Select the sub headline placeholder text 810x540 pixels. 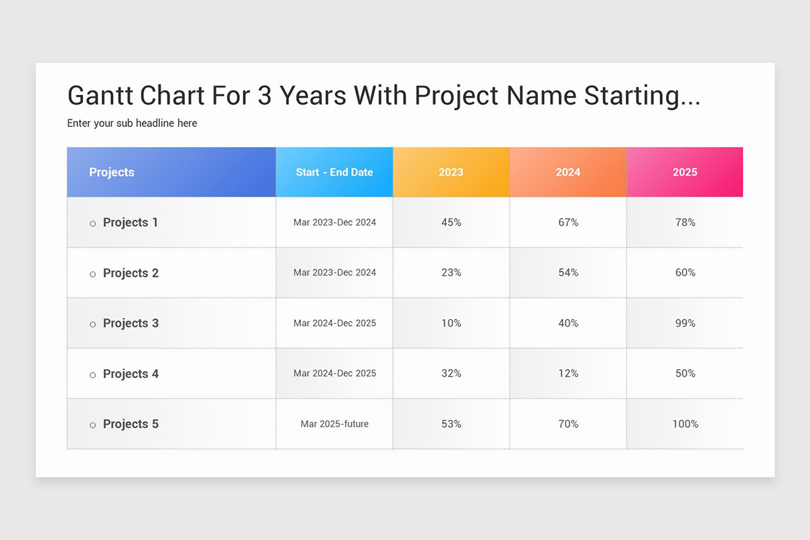click(132, 124)
